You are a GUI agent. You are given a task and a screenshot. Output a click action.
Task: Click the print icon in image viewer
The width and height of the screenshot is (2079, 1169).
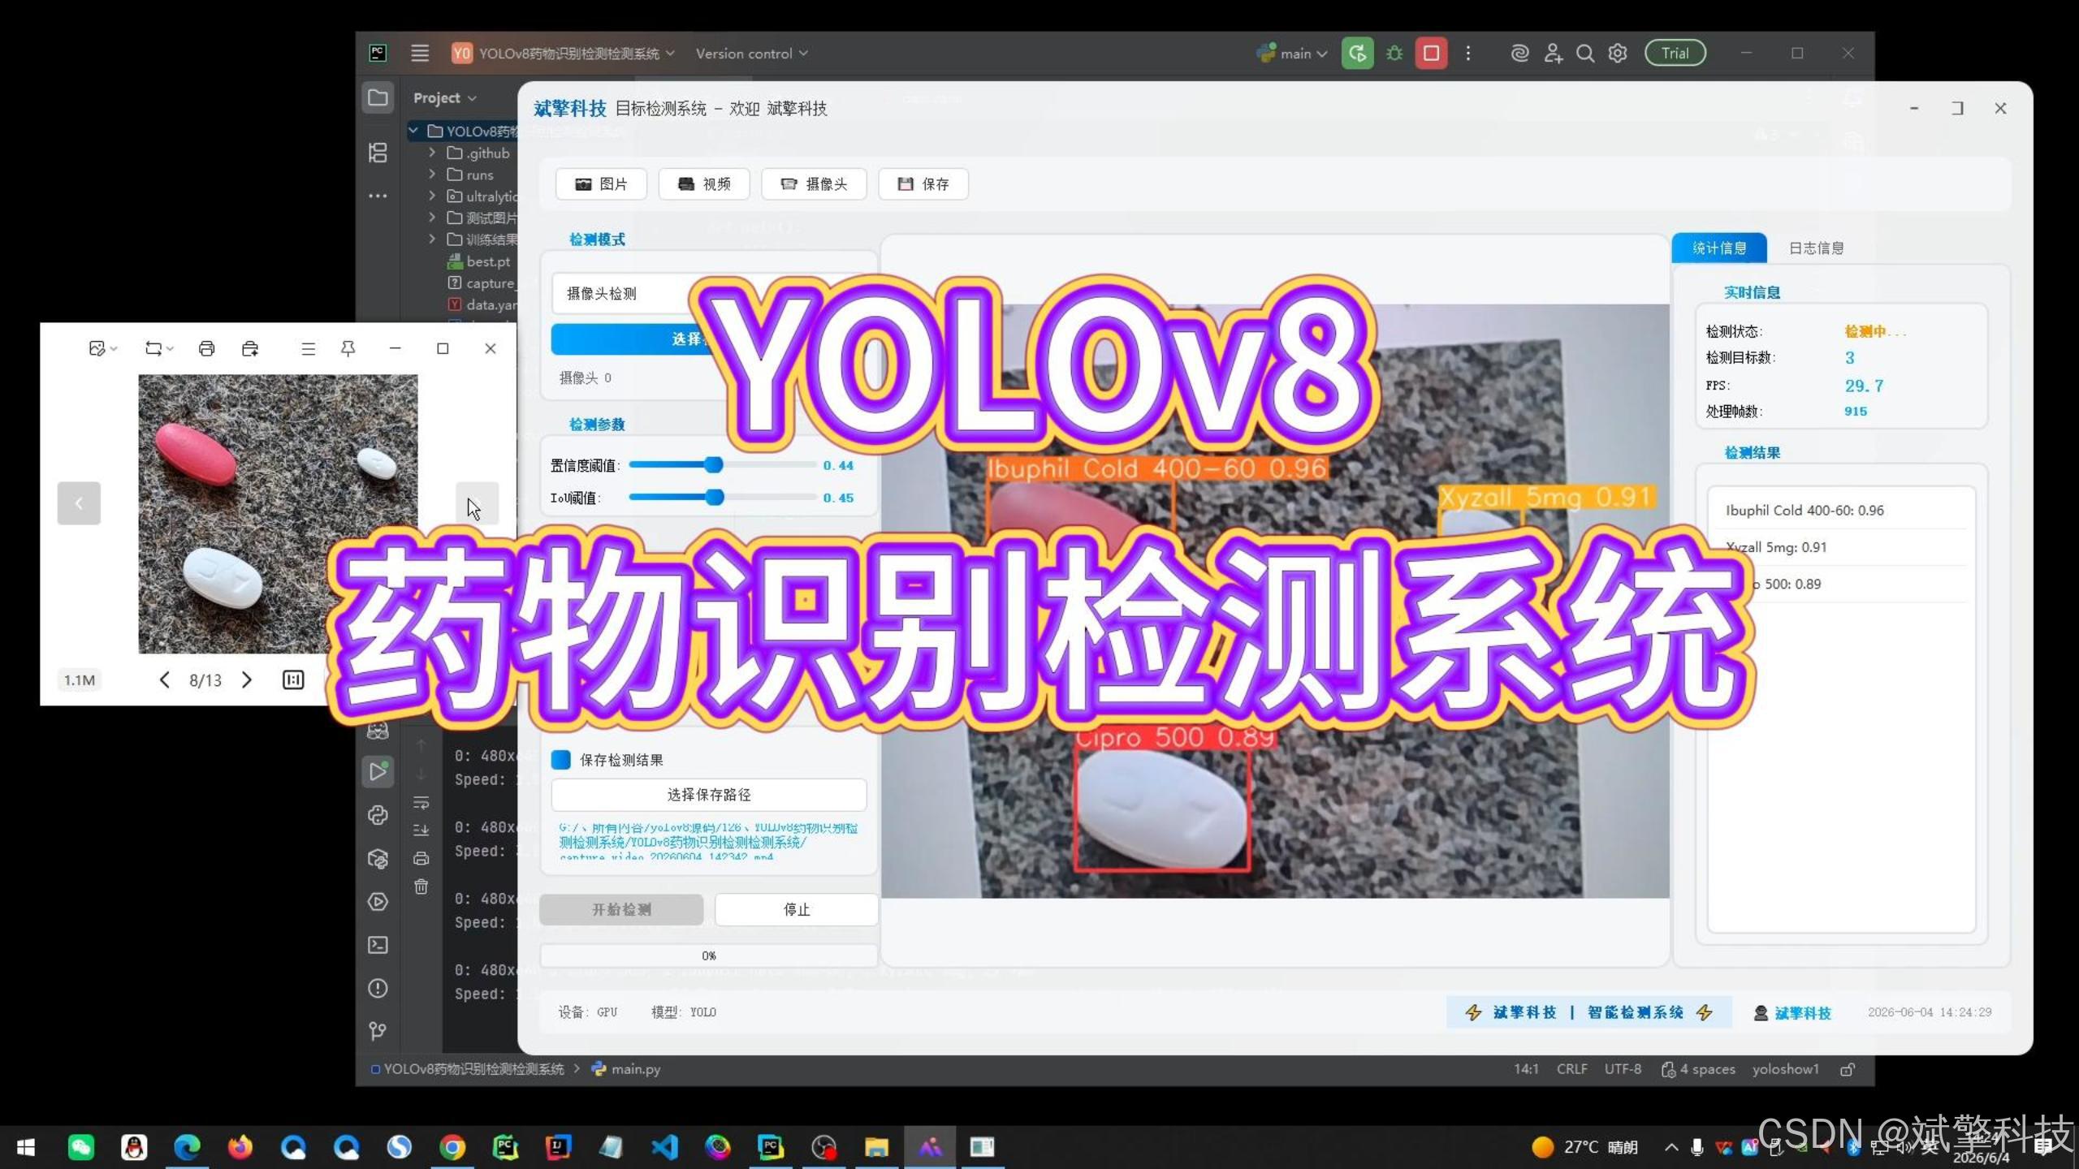click(206, 348)
